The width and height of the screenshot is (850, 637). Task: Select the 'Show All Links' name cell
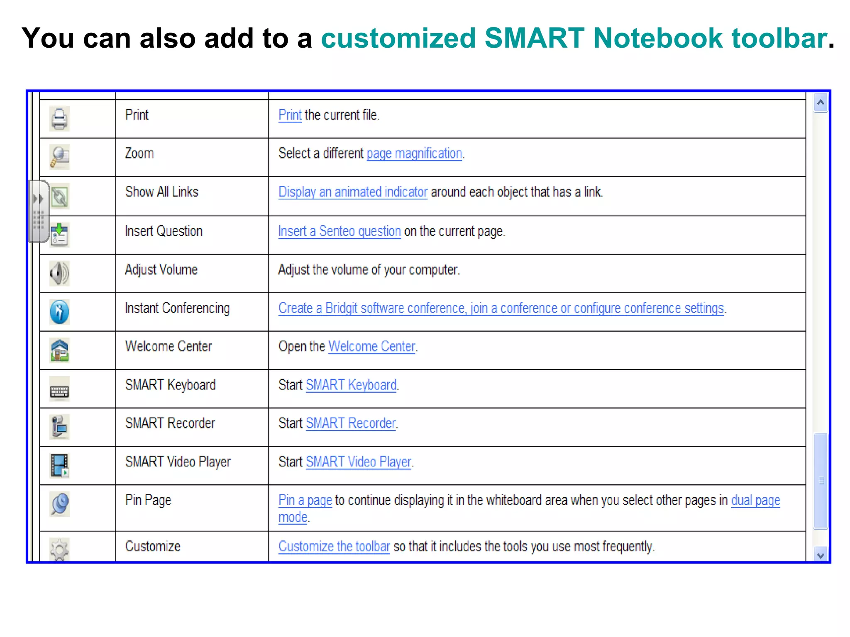[192, 196]
